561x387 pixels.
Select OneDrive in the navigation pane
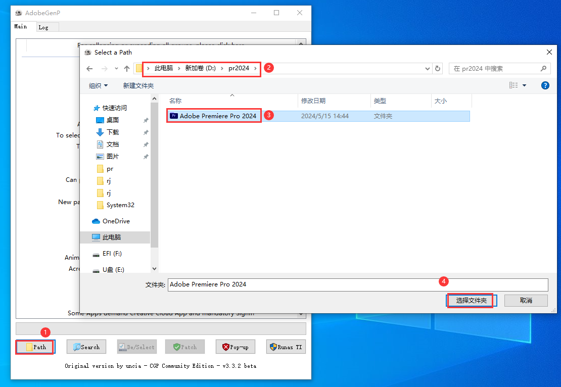[x=116, y=221]
